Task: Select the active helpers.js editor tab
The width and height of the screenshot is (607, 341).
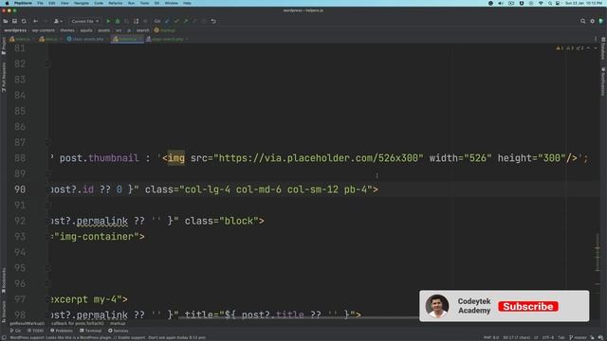Action: tap(127, 39)
